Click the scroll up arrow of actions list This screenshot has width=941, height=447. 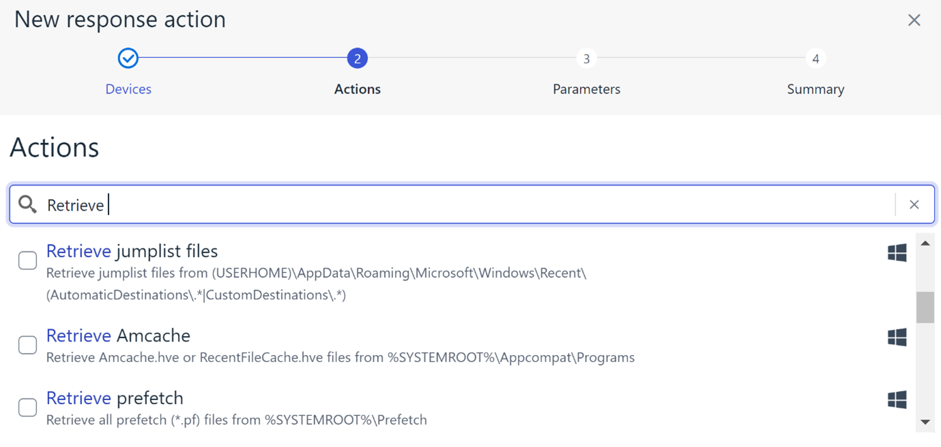click(x=925, y=243)
